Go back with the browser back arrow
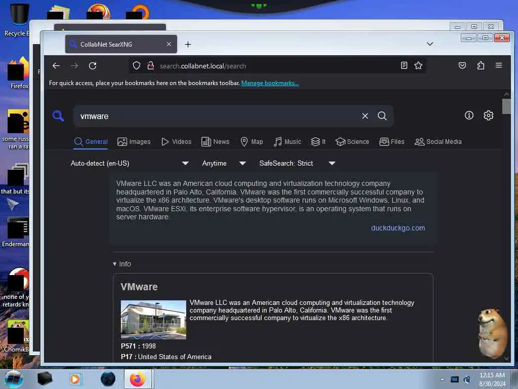518x389 pixels. point(56,66)
